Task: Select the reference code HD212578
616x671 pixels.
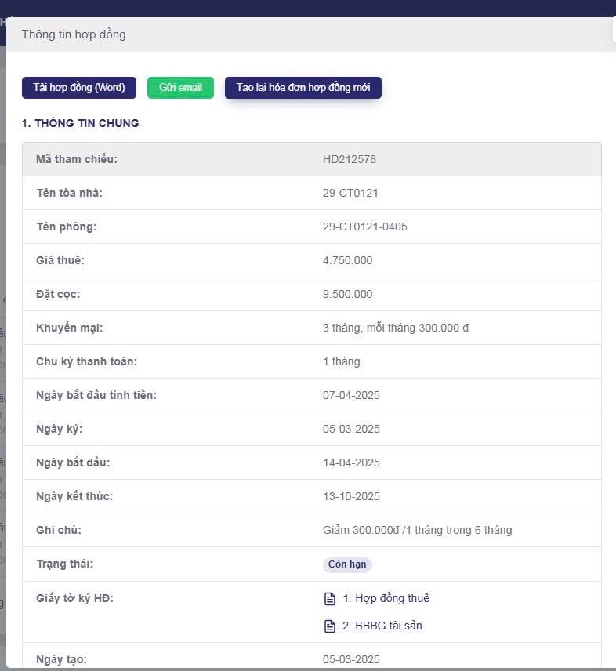Action: click(x=350, y=159)
